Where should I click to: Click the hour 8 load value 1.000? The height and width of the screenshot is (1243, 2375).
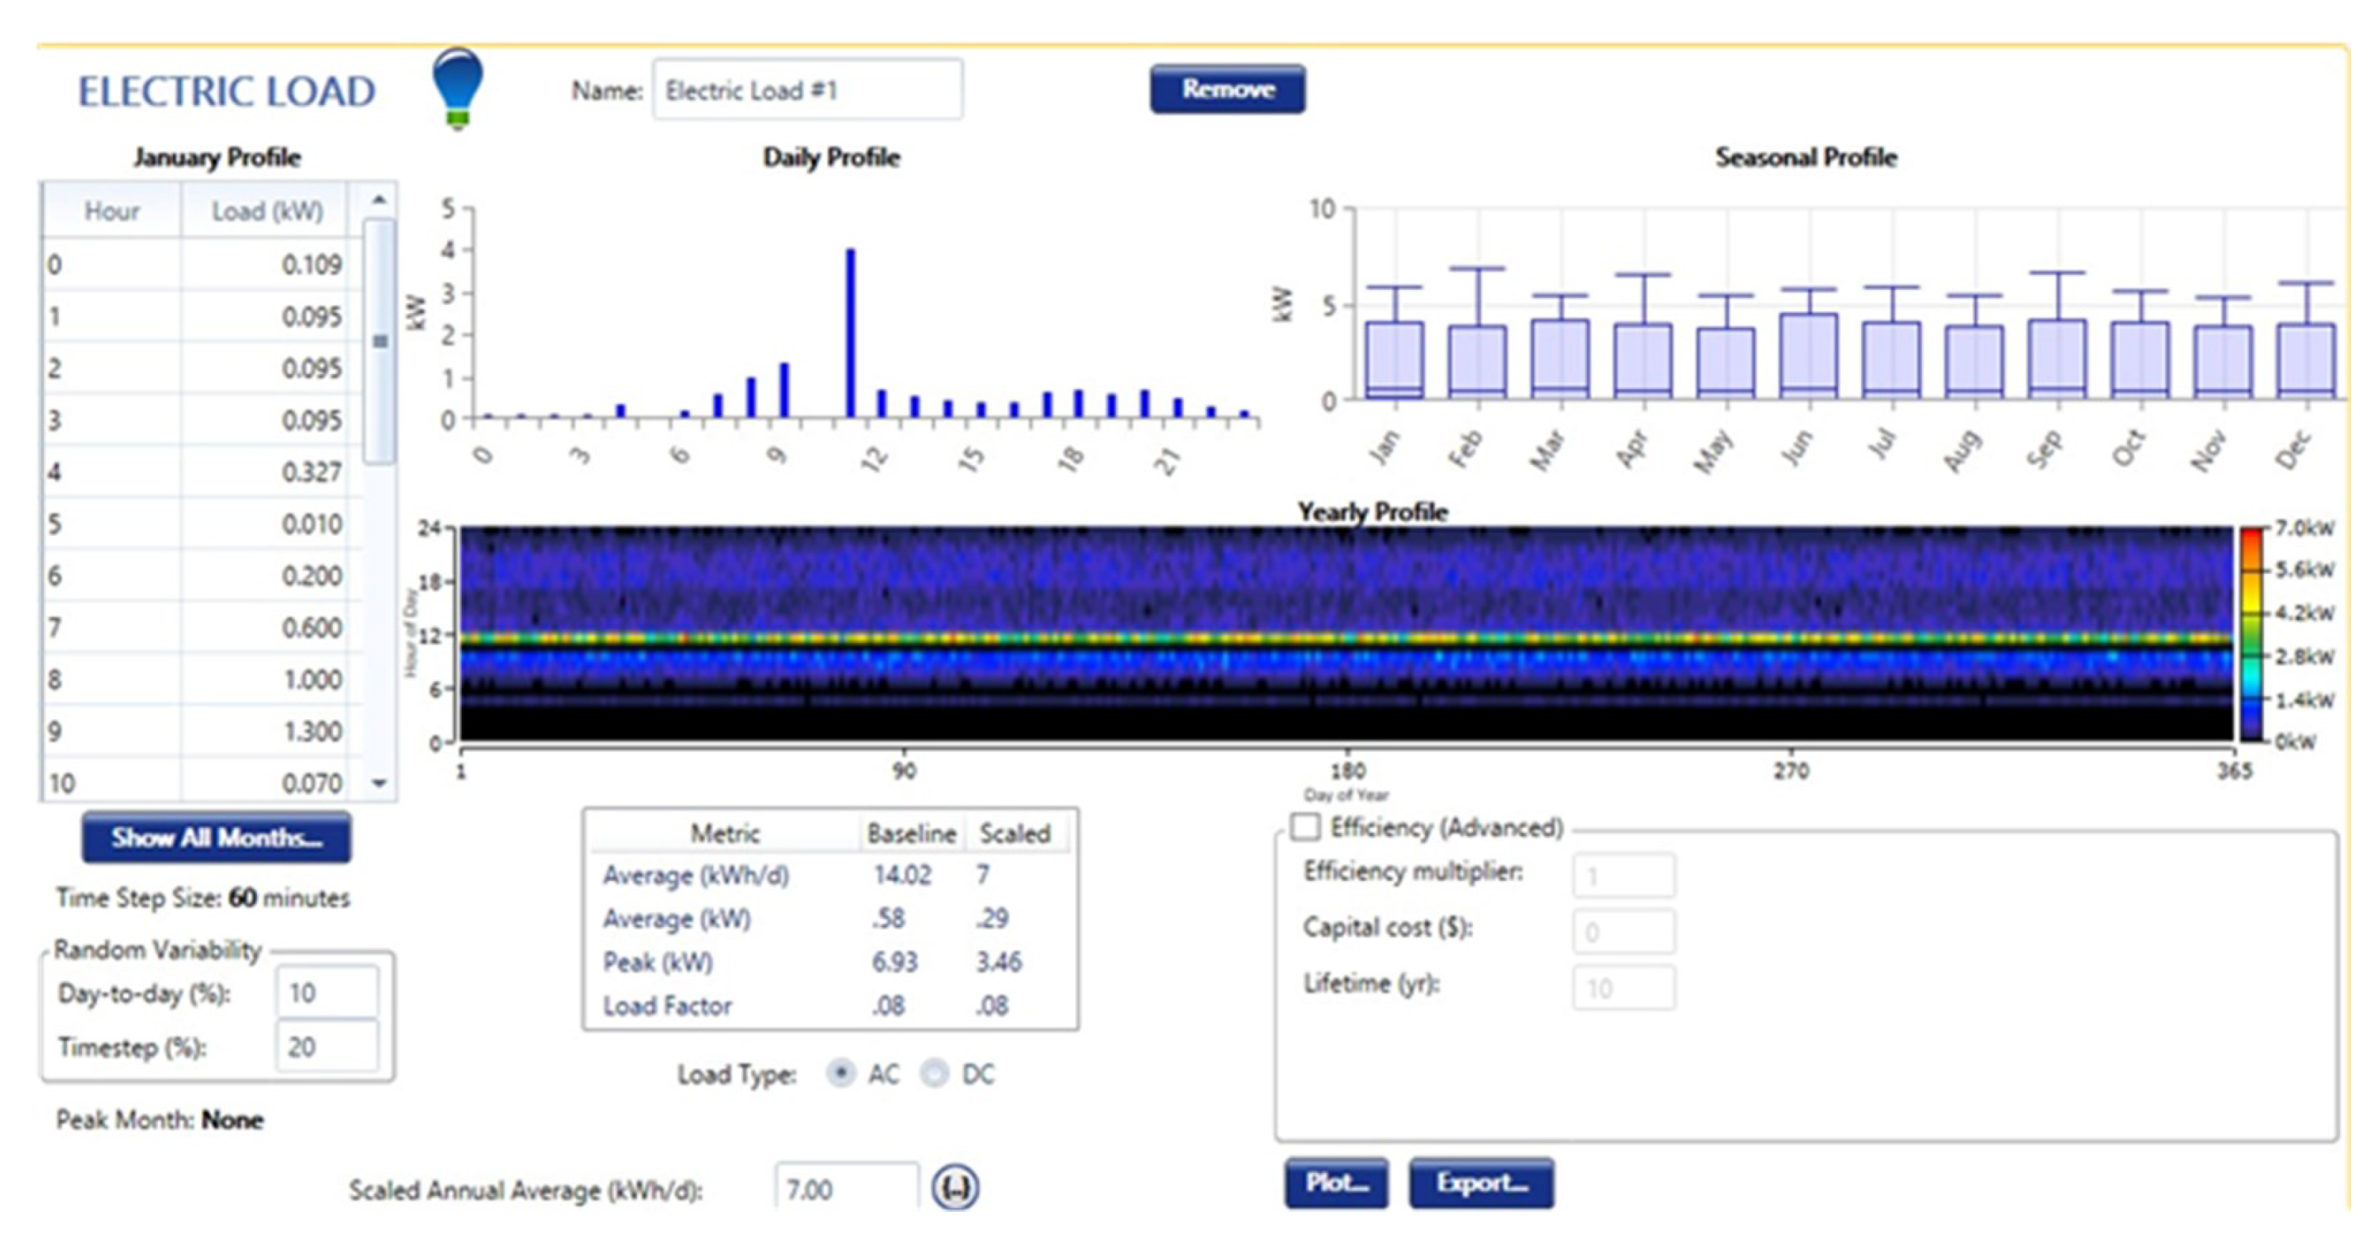311,680
